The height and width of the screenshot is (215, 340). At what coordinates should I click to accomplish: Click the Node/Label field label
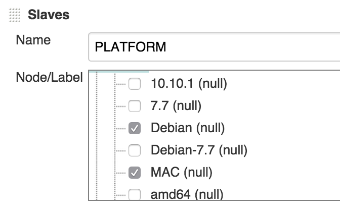(x=49, y=78)
